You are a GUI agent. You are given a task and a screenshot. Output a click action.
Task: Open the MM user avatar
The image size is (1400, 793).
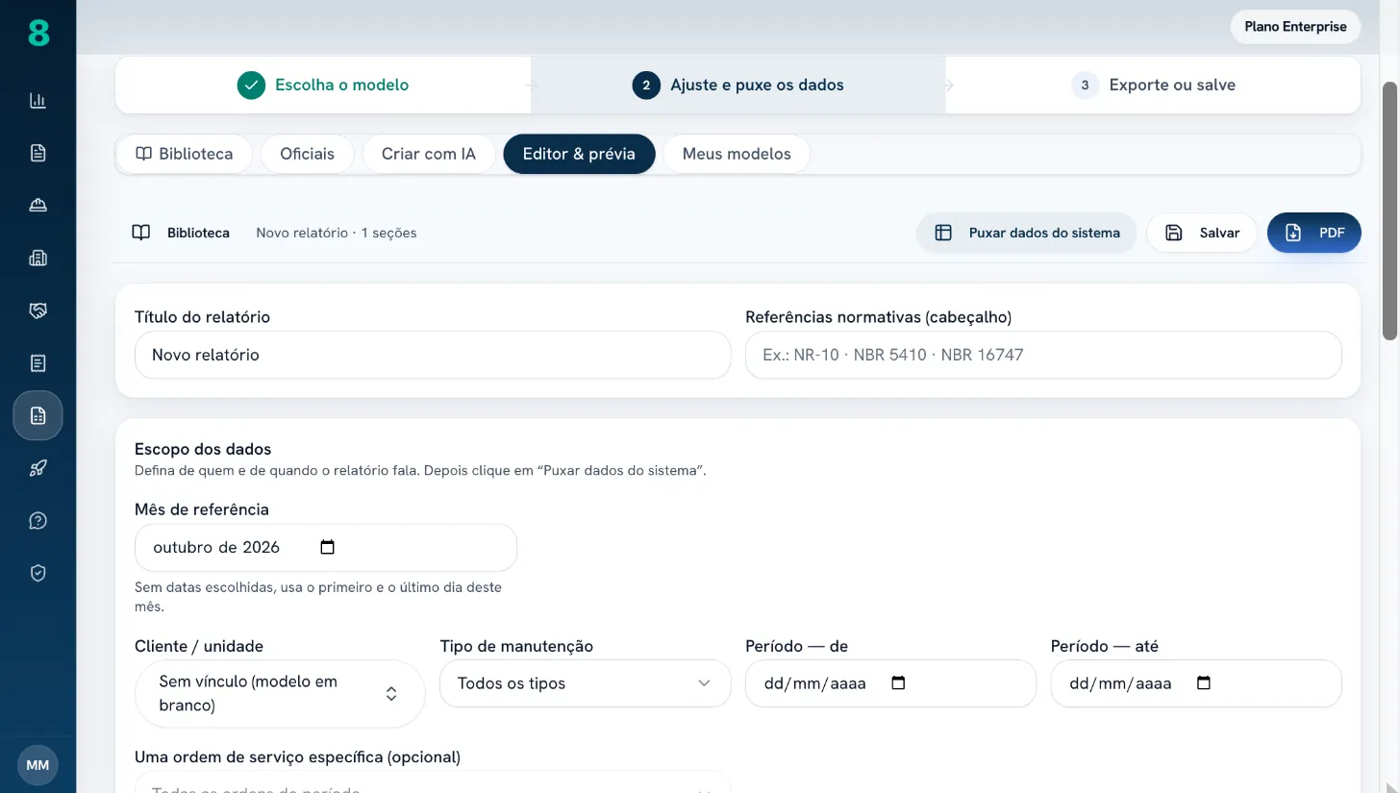[x=37, y=765]
